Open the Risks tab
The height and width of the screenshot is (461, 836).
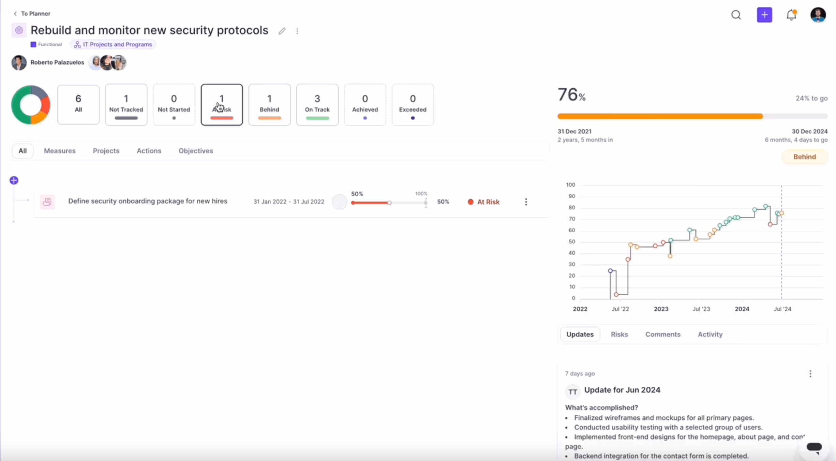click(x=619, y=334)
